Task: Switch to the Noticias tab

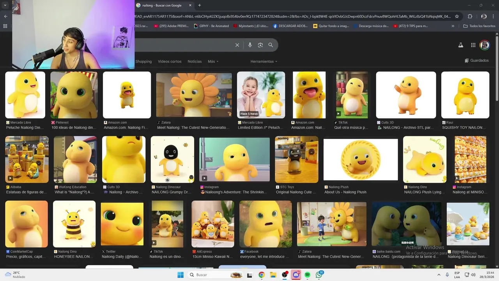Action: coord(195,61)
